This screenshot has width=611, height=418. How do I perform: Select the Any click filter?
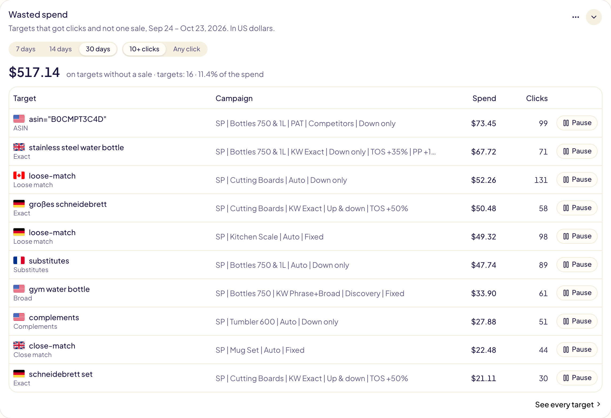(x=187, y=49)
